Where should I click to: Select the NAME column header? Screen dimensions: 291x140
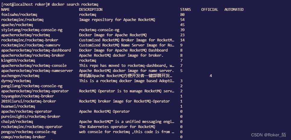point(5,9)
